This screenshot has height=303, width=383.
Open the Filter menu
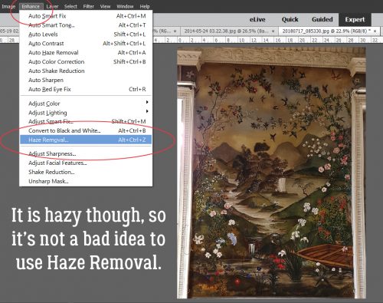(x=89, y=6)
